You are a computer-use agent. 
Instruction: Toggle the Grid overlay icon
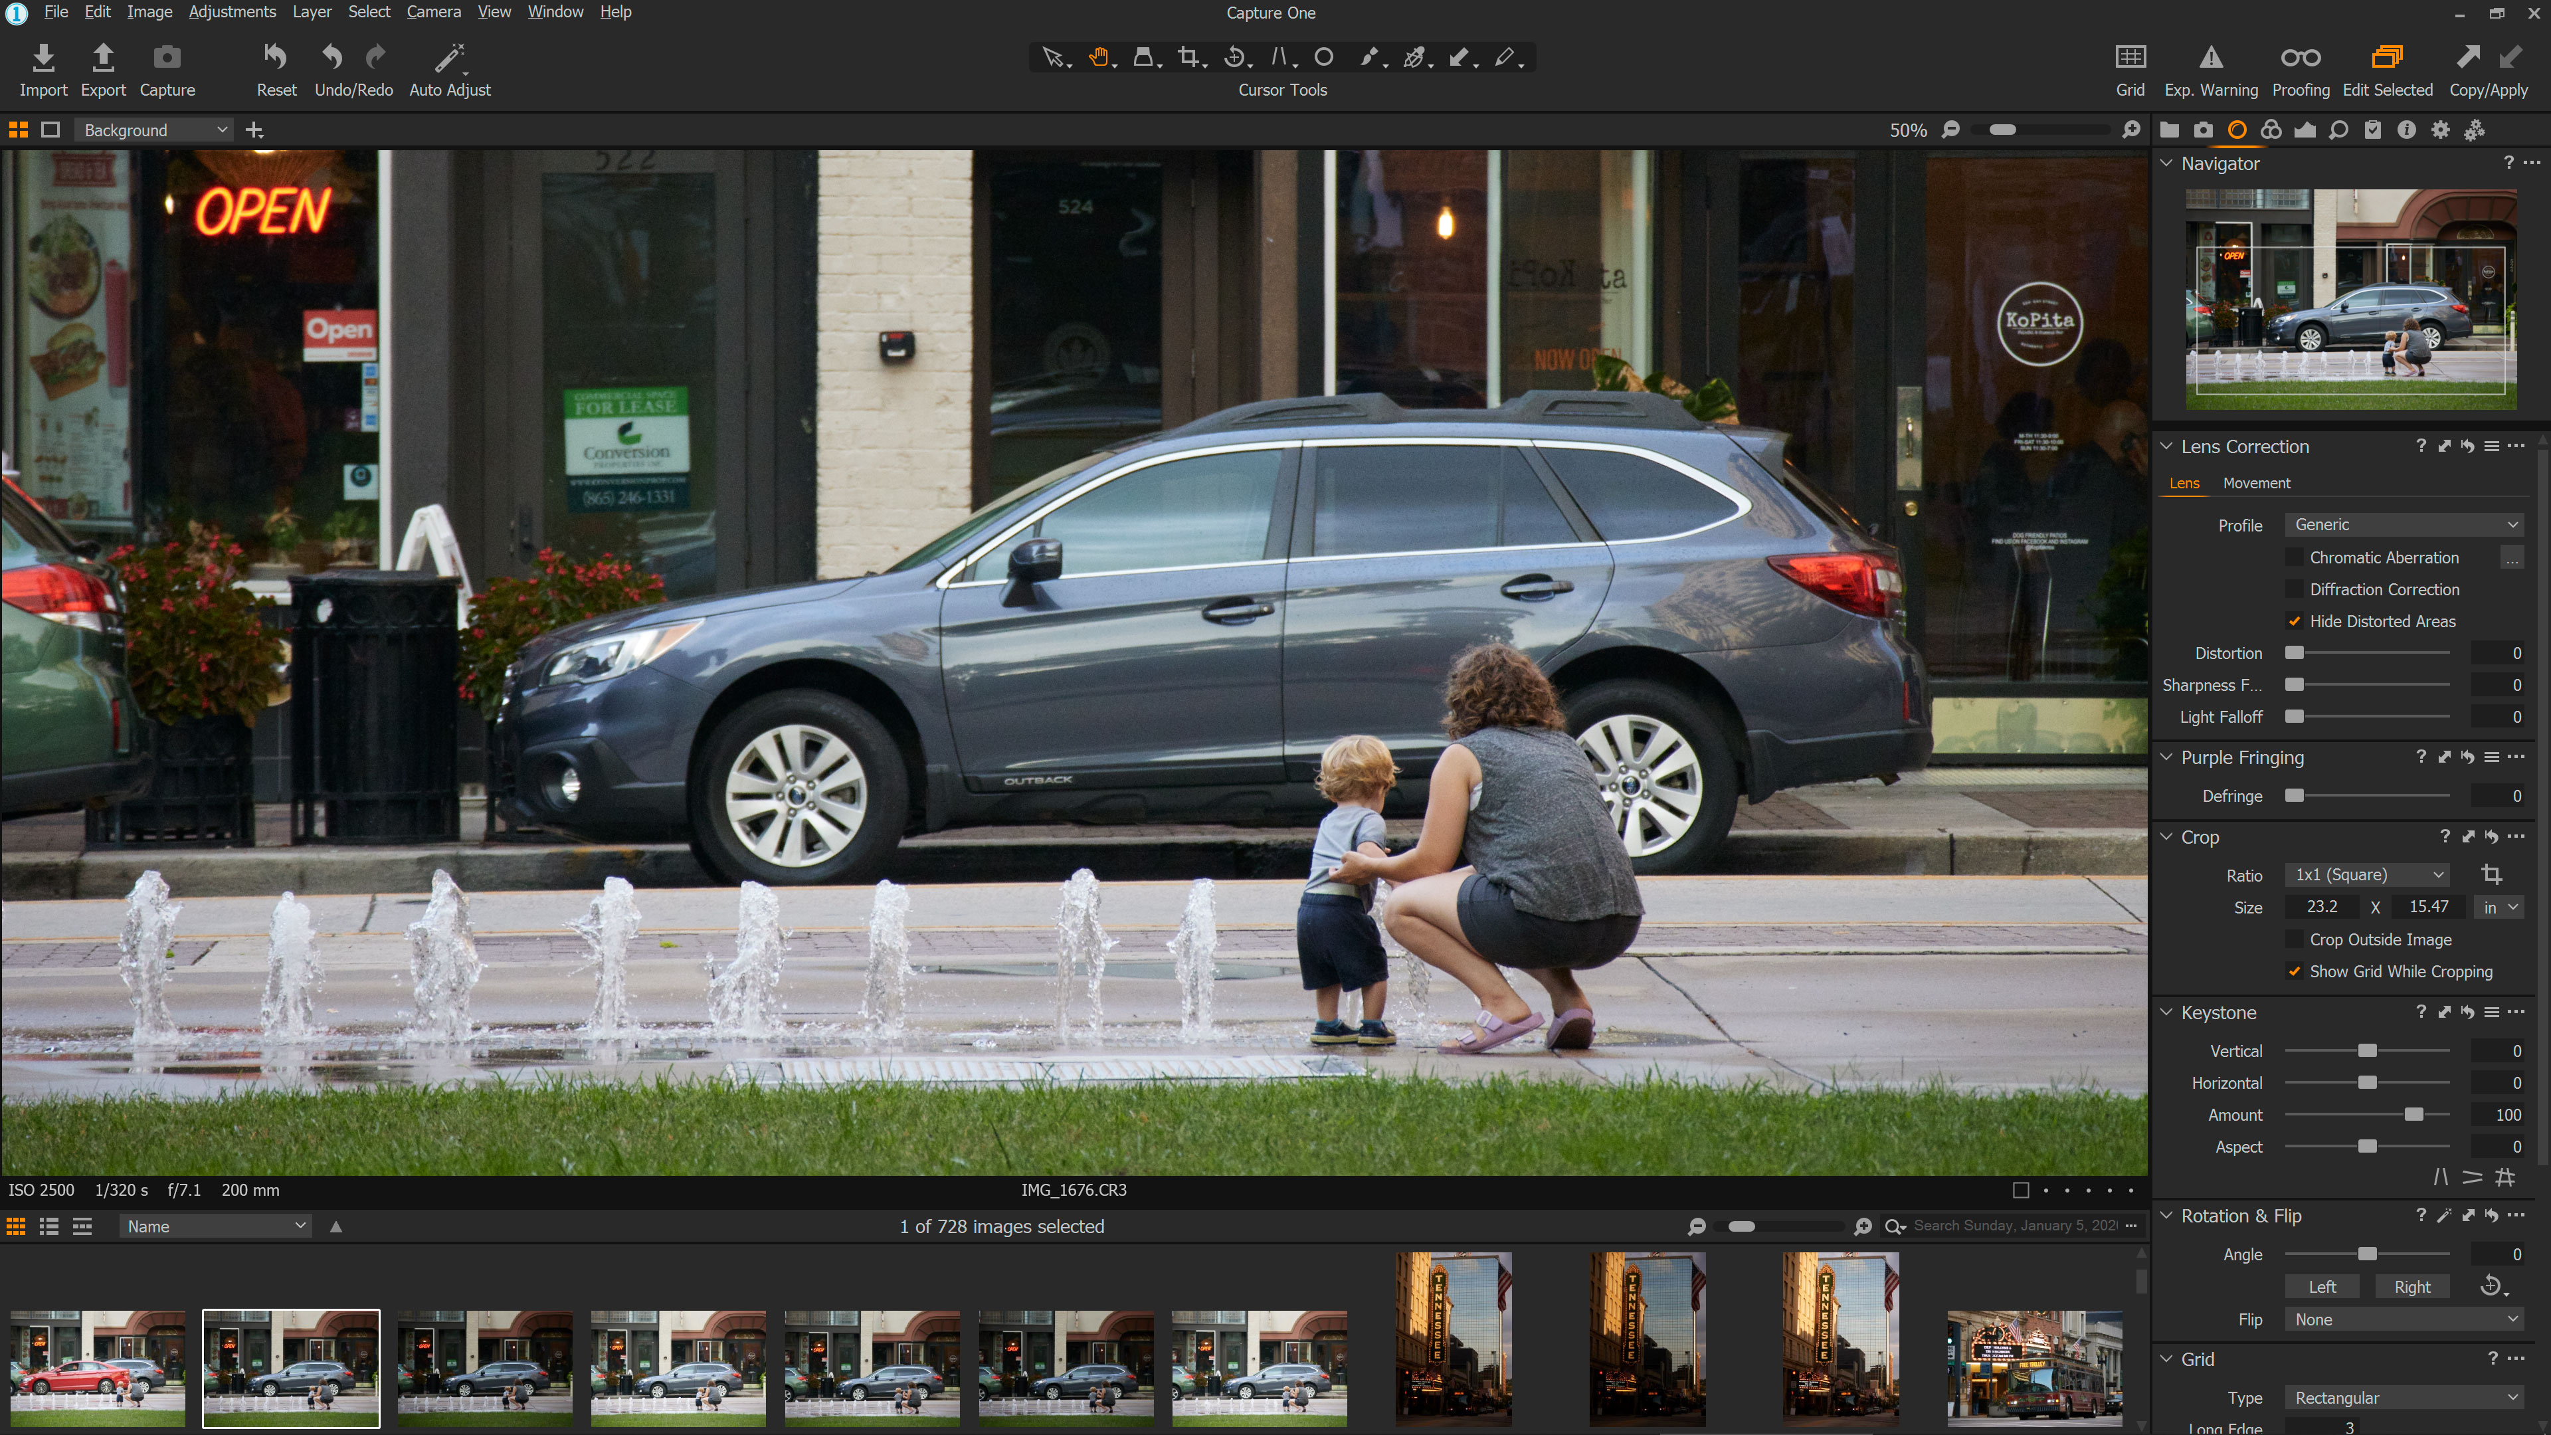[x=2130, y=57]
